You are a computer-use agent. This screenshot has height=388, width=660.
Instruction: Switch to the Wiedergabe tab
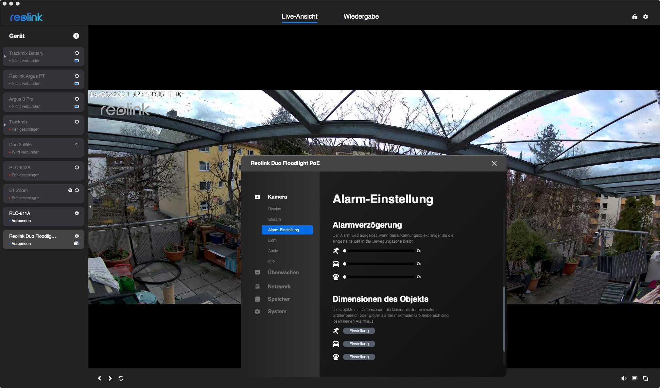point(361,17)
